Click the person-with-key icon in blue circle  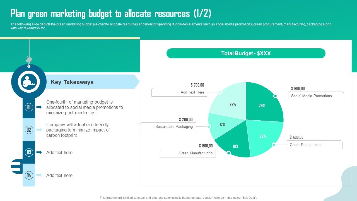pos(29,82)
